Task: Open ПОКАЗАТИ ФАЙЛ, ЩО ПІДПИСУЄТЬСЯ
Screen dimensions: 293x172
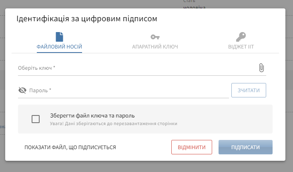Action: [x=70, y=147]
